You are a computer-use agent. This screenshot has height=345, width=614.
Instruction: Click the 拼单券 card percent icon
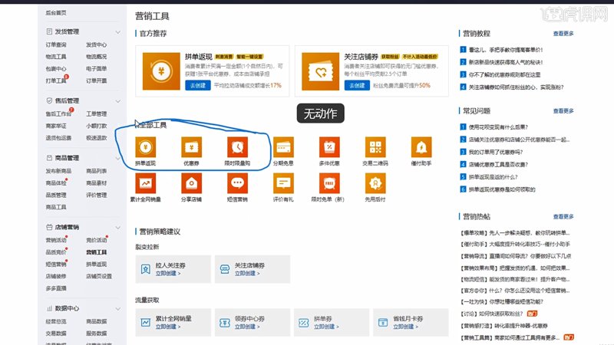pos(304,322)
